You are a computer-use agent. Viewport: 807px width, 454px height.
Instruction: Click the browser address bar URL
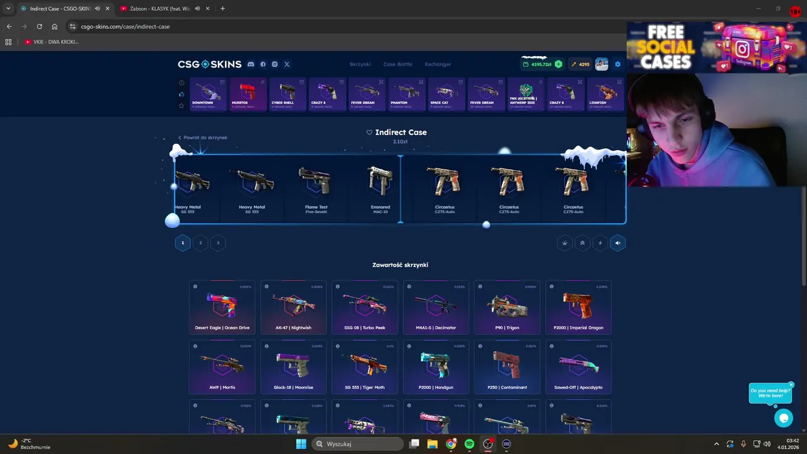point(125,26)
